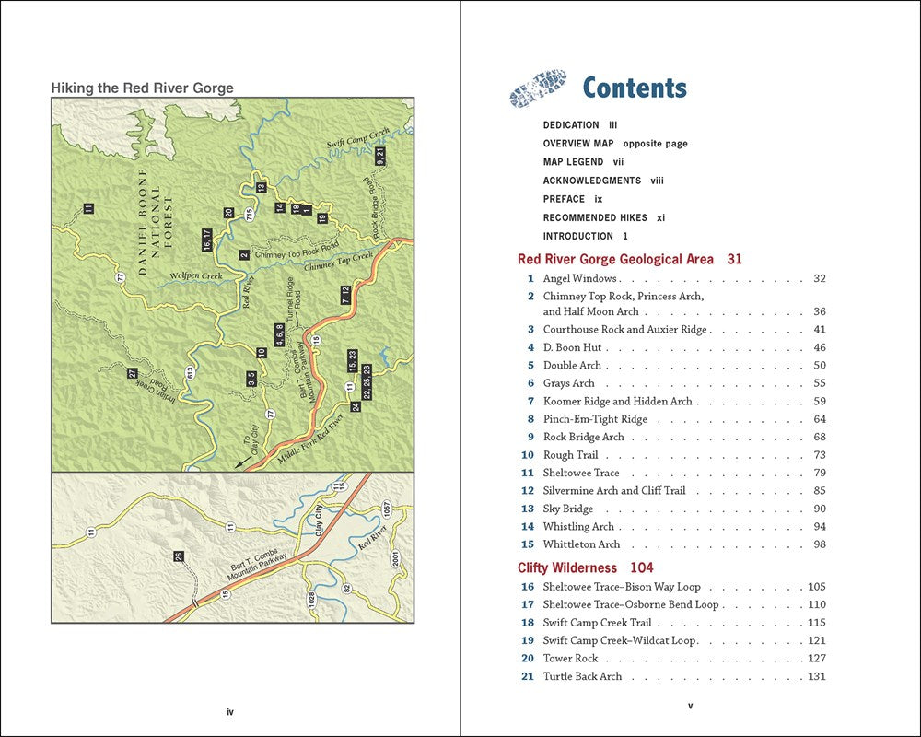Click page number v at bottom

pyautogui.click(x=690, y=706)
